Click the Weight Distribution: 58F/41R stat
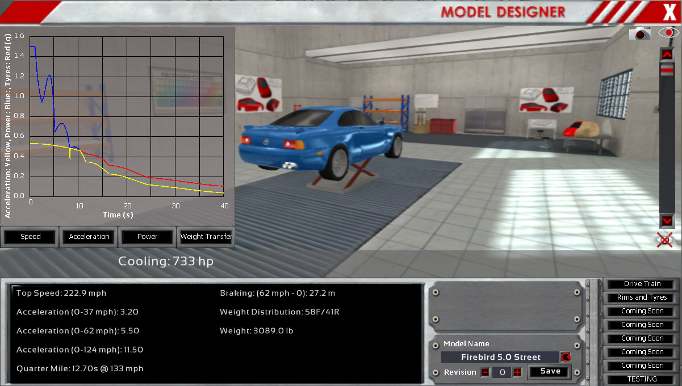The width and height of the screenshot is (682, 386). coord(279,312)
